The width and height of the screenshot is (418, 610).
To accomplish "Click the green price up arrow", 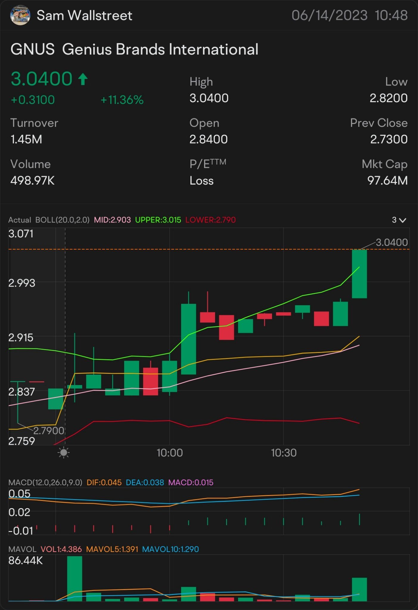I will tap(83, 79).
